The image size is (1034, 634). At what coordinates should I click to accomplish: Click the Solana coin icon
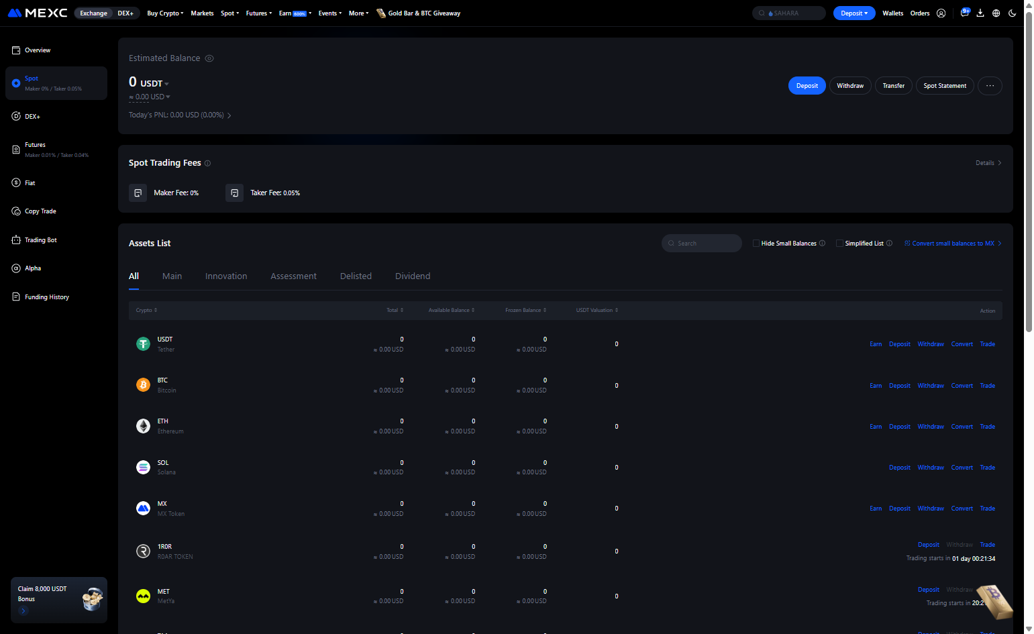(x=143, y=468)
